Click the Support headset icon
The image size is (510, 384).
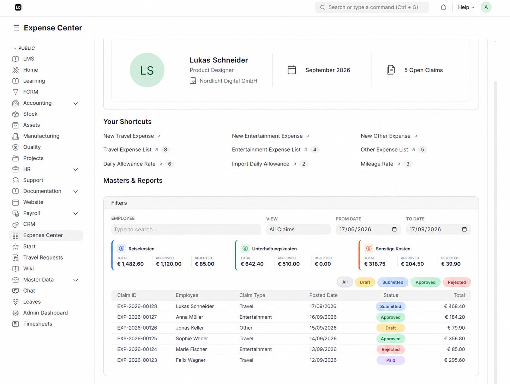pyautogui.click(x=16, y=180)
